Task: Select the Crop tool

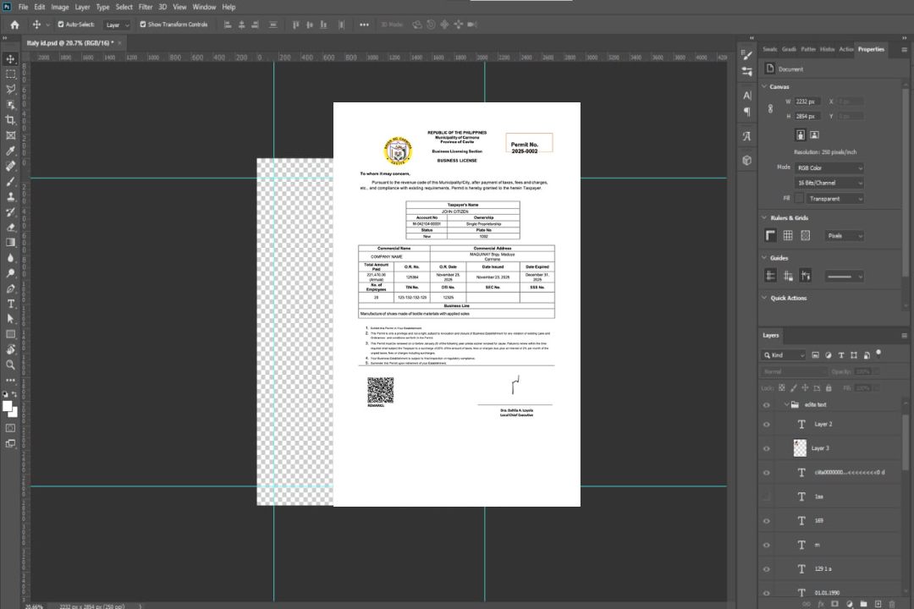Action: pyautogui.click(x=10, y=119)
